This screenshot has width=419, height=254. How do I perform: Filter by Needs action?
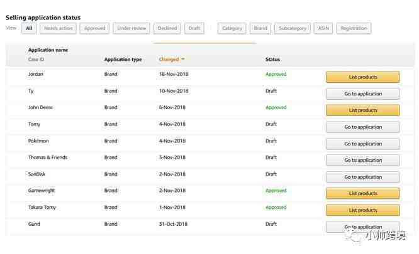tap(58, 28)
